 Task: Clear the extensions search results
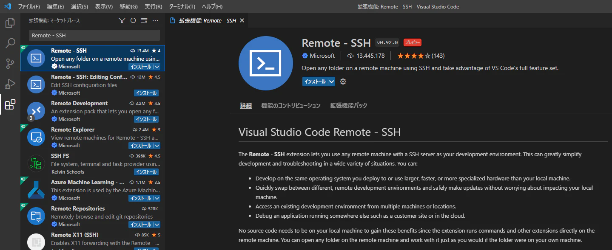[144, 20]
